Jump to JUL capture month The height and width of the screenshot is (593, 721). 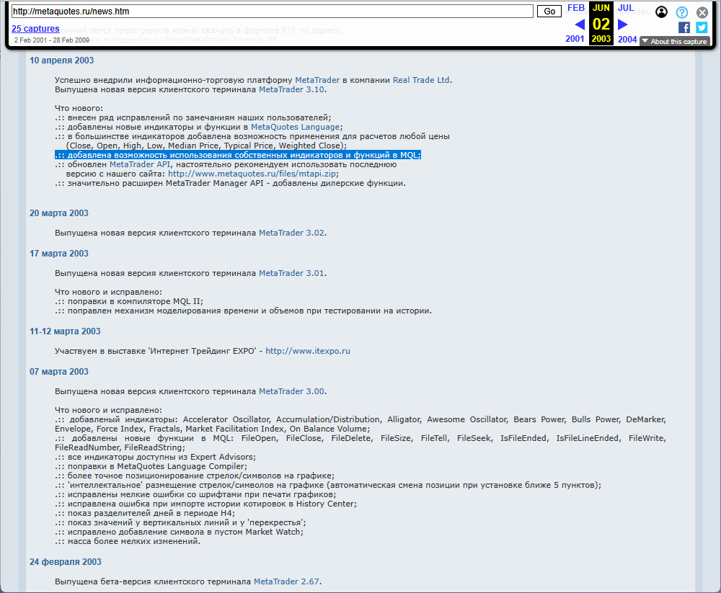click(626, 8)
